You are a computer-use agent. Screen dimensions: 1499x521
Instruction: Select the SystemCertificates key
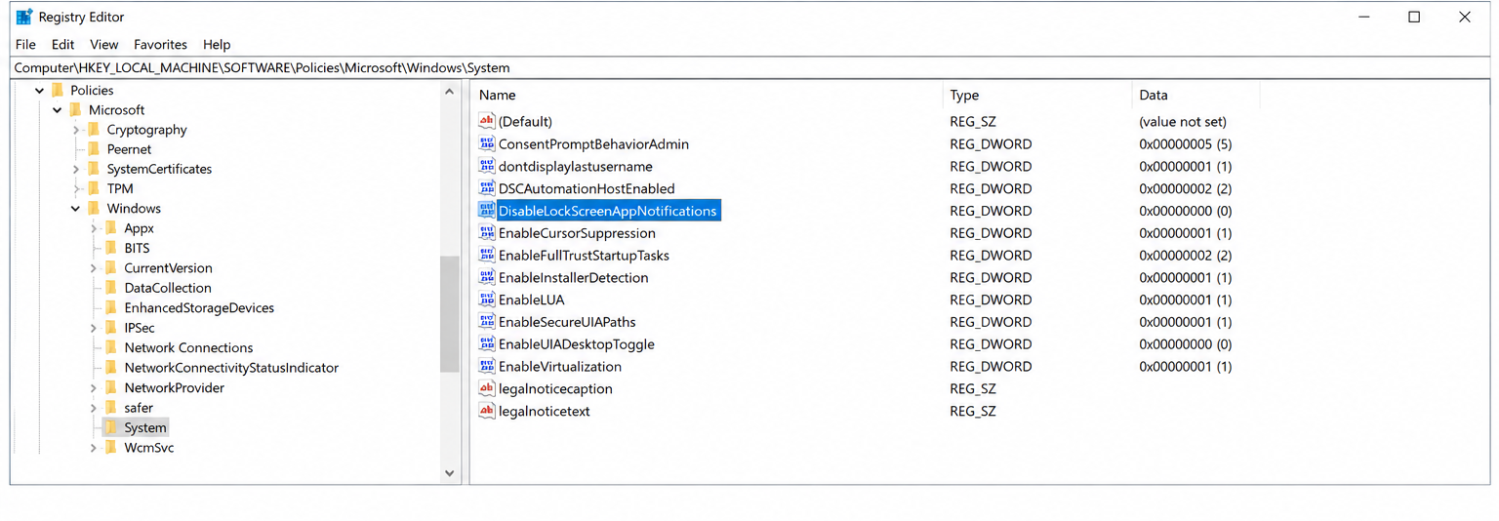pos(159,169)
